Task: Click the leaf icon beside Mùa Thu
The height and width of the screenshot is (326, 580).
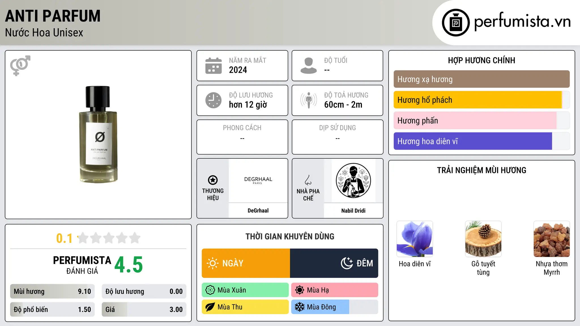Action: point(210,307)
